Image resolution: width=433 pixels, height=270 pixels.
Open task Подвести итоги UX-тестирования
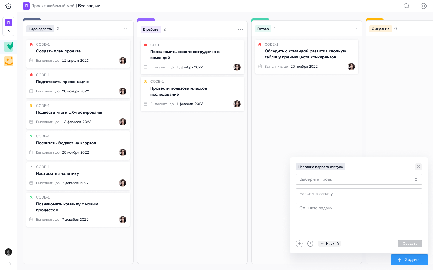(78, 115)
